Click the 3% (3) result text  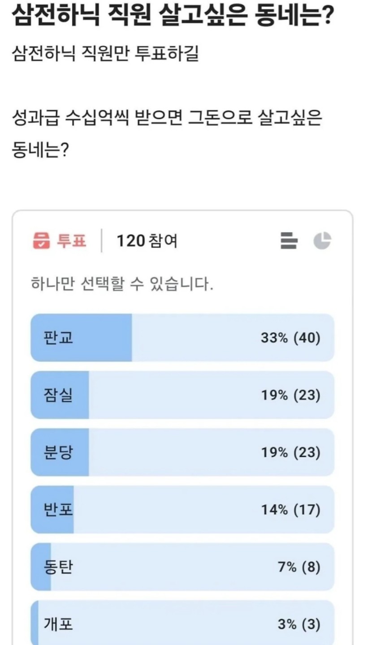click(x=299, y=624)
